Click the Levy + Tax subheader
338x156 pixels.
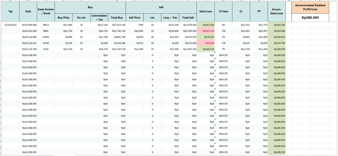click(x=170, y=18)
